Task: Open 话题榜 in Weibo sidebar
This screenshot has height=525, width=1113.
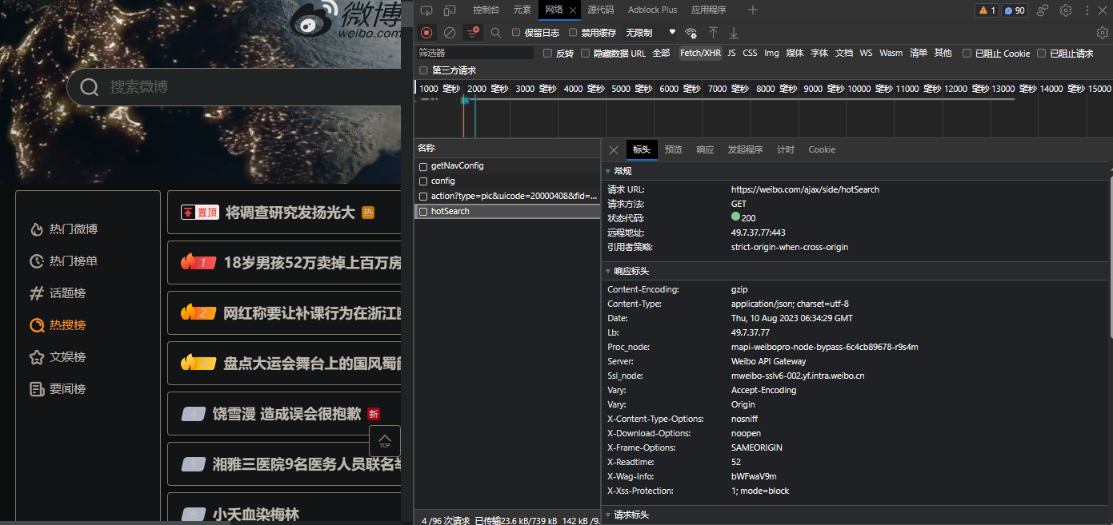Action: tap(58, 293)
